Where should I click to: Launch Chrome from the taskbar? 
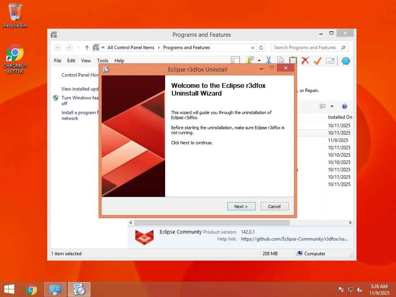point(31,289)
